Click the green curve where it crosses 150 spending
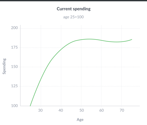147x125 pixels. click(47, 67)
